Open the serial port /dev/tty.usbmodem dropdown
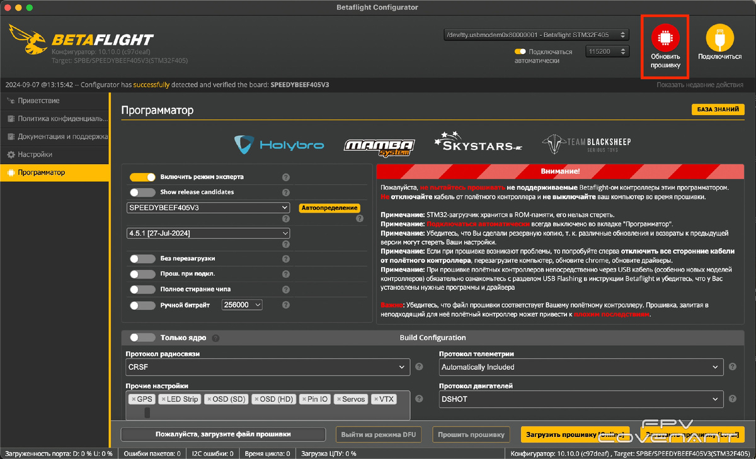Viewport: 756px width, 459px height. click(x=535, y=35)
